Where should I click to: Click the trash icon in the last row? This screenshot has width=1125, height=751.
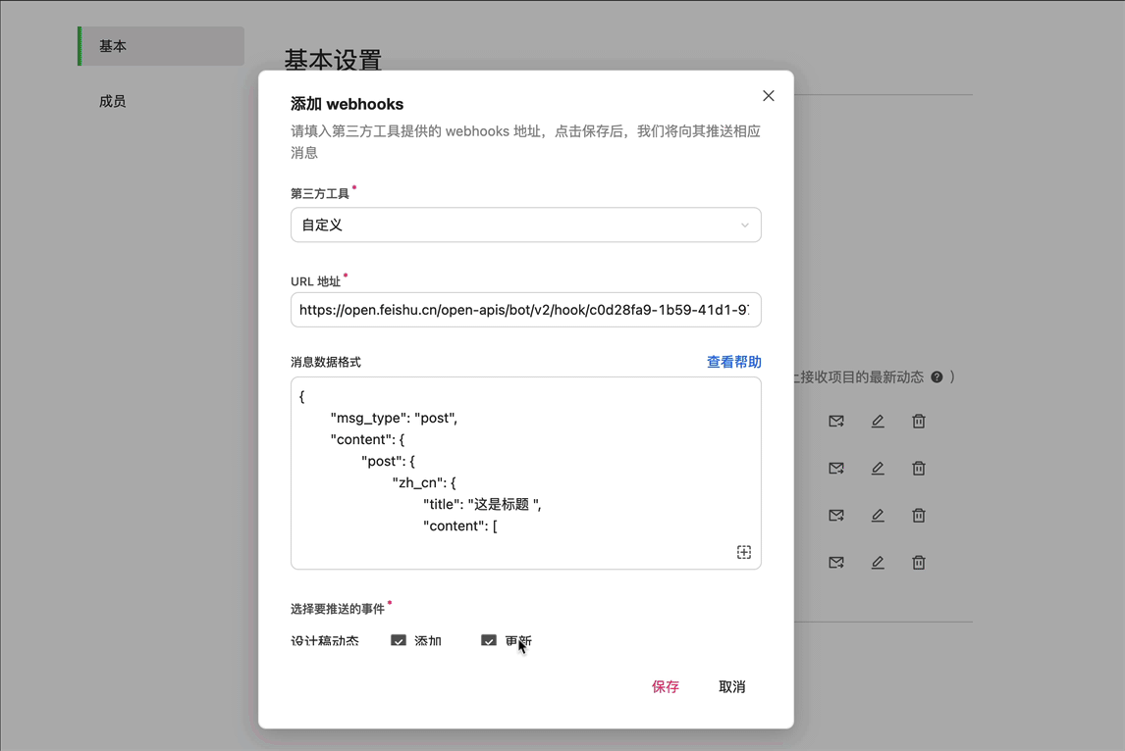tap(919, 563)
